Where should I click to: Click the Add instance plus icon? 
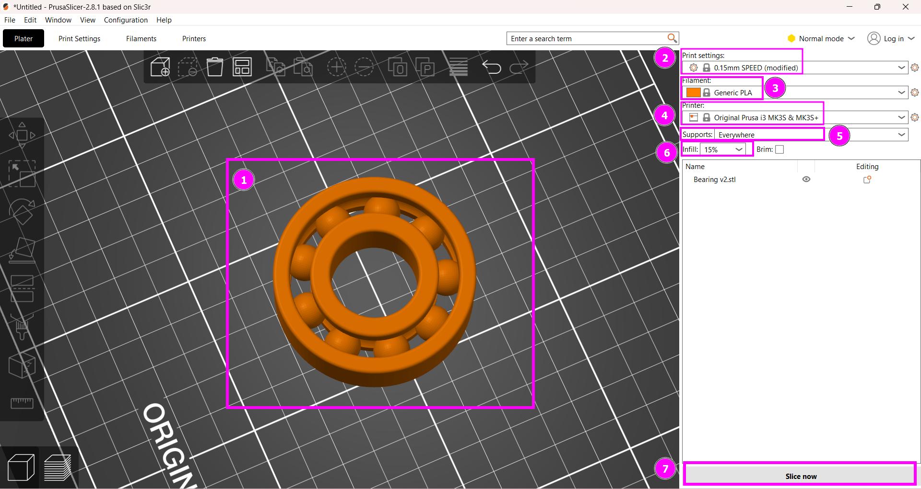(337, 67)
